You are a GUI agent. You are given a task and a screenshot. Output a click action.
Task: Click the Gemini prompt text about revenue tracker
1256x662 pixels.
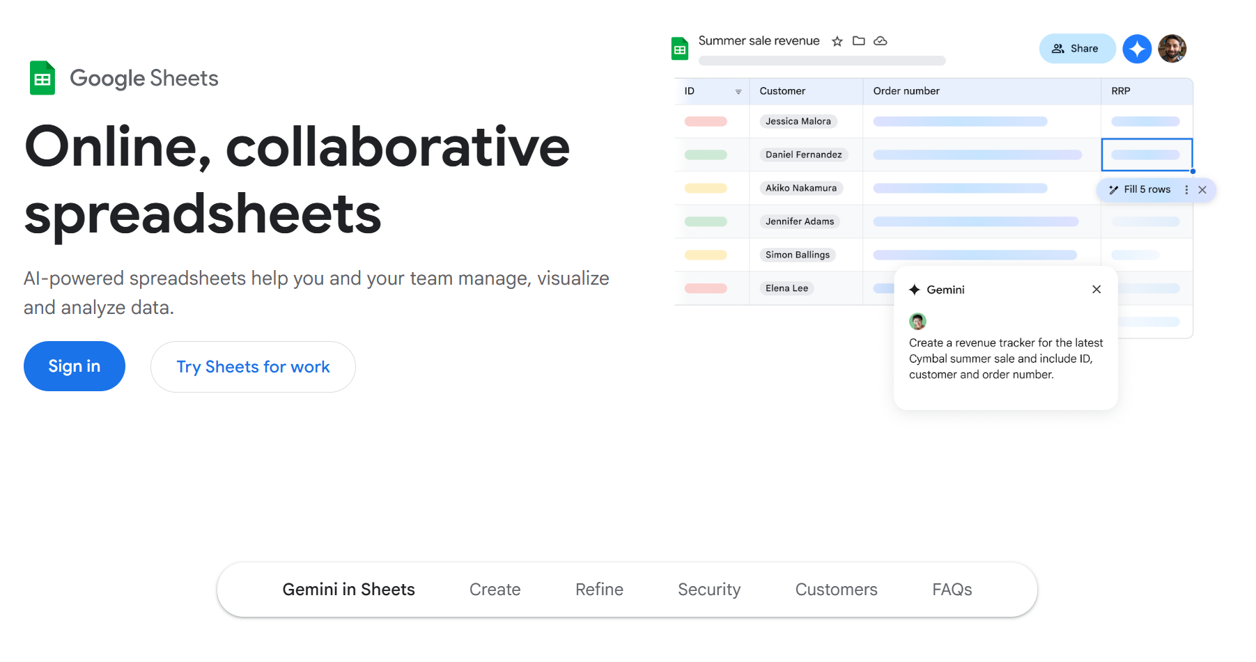pyautogui.click(x=1006, y=358)
